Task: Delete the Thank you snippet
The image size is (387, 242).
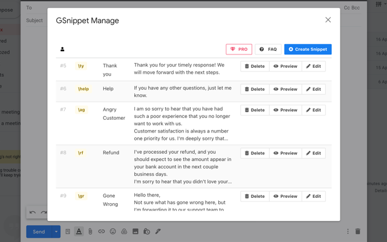Action: coord(255,66)
